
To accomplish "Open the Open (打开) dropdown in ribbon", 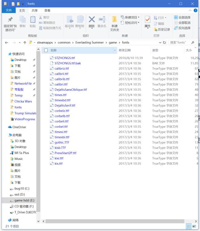I will point(160,18).
